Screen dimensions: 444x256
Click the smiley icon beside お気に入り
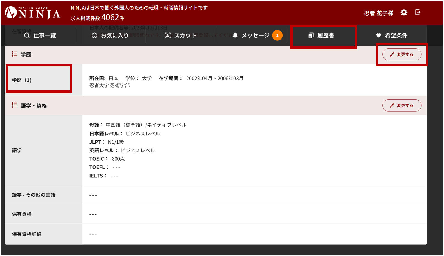94,35
